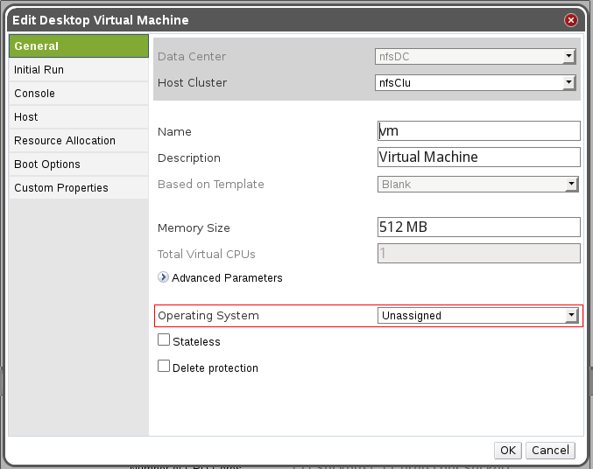Focus the Description input field
Screen dimensions: 593x469
478,157
